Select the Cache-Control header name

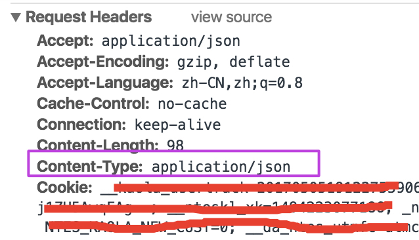pos(93,104)
